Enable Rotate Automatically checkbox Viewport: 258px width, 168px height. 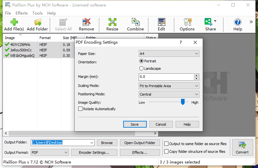[80, 109]
